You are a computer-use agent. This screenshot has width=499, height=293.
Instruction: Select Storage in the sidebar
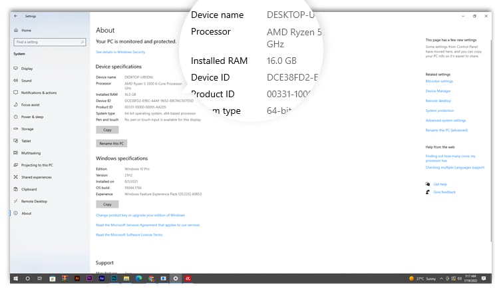pos(27,129)
